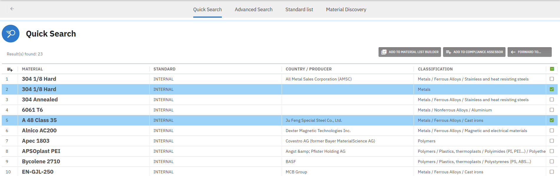Sort by the Material column header
Image resolution: width=560 pixels, height=176 pixels.
point(32,69)
